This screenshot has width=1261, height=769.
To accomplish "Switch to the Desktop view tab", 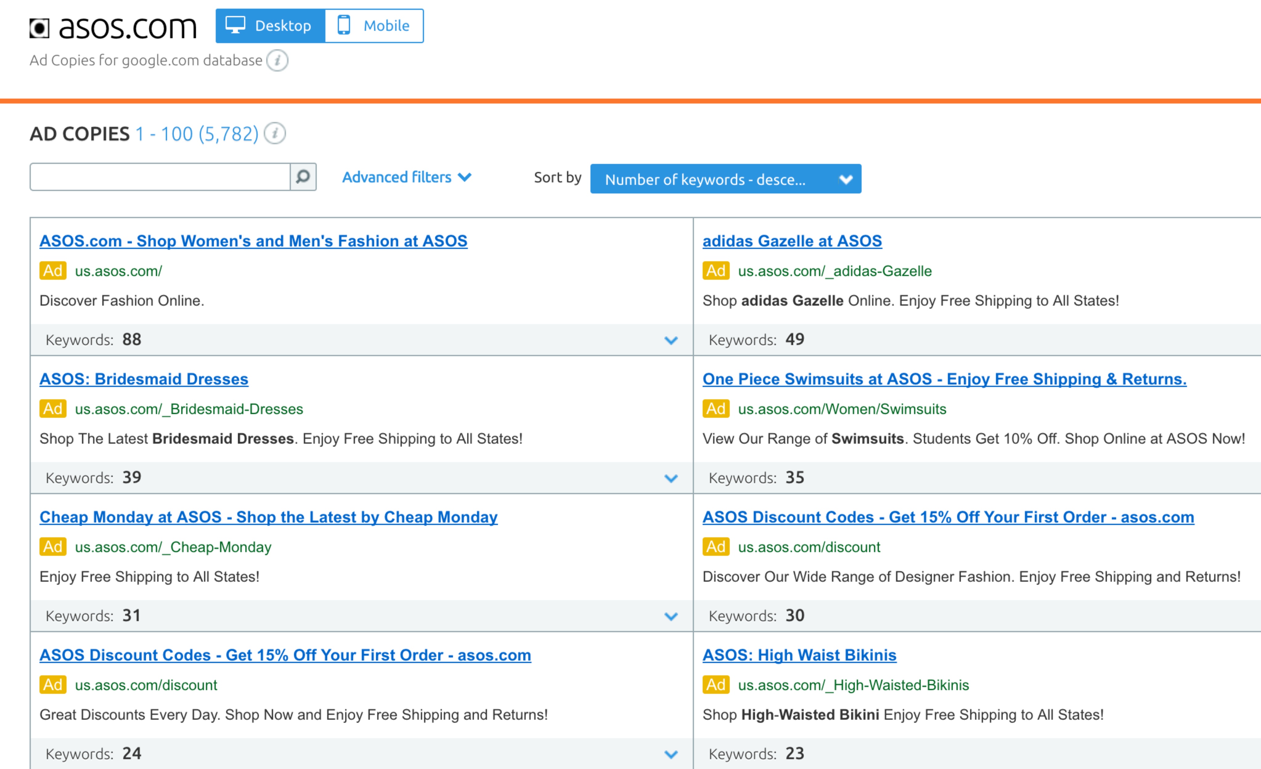I will coord(270,26).
